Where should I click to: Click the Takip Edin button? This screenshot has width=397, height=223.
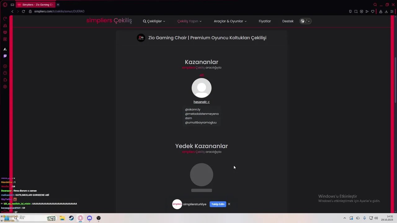point(218,204)
